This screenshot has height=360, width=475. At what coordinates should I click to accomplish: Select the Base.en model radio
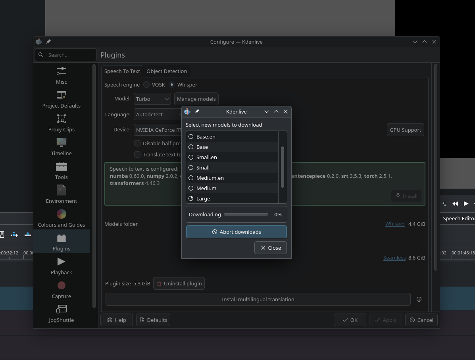[191, 137]
